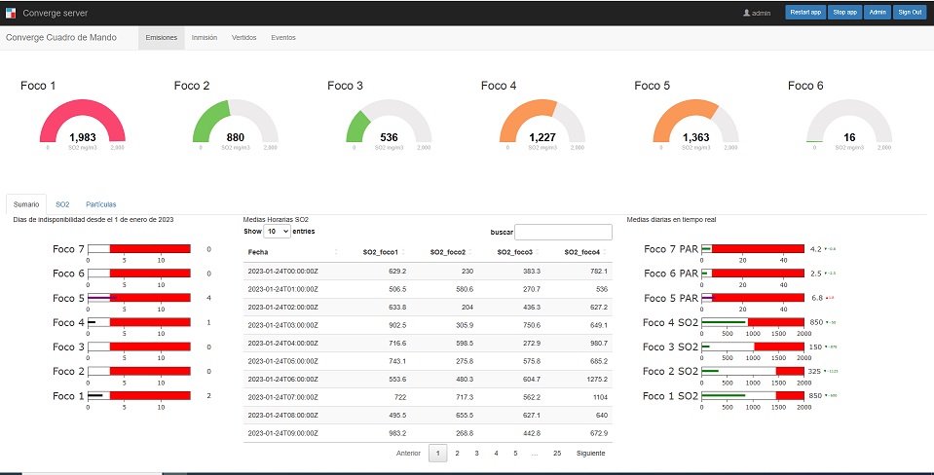Open the Show entries count dropdown

[x=277, y=232]
